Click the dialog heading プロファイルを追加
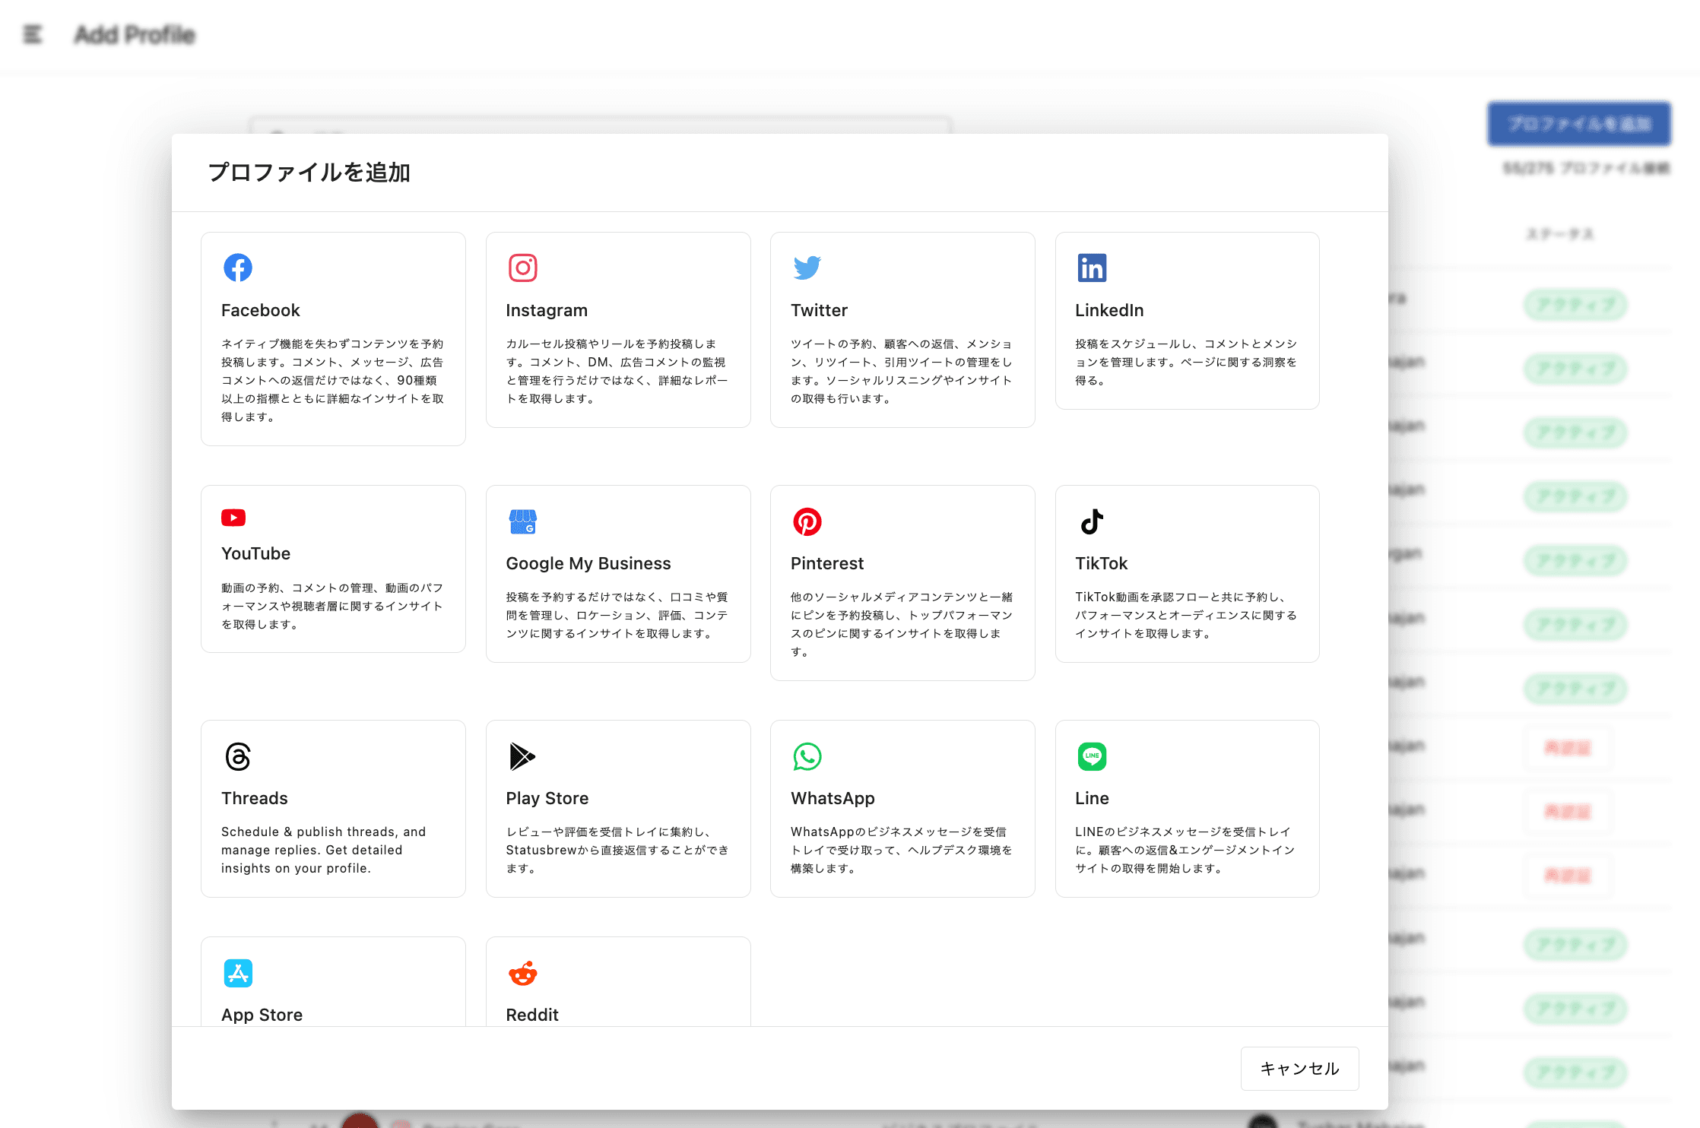Screen dimensions: 1700x1128 click(x=309, y=173)
